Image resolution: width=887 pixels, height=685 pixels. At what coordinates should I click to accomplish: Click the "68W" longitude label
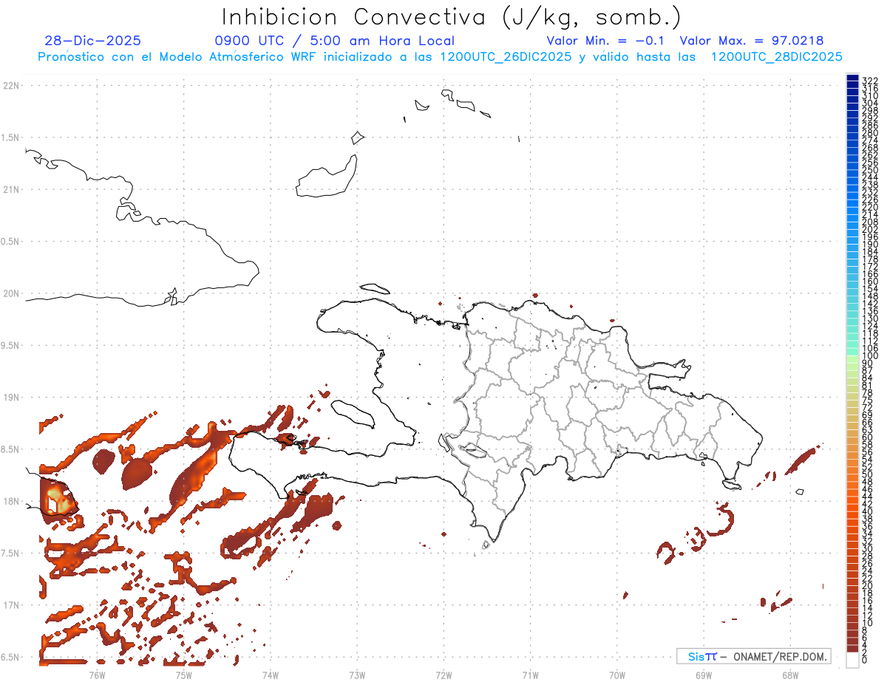click(790, 675)
